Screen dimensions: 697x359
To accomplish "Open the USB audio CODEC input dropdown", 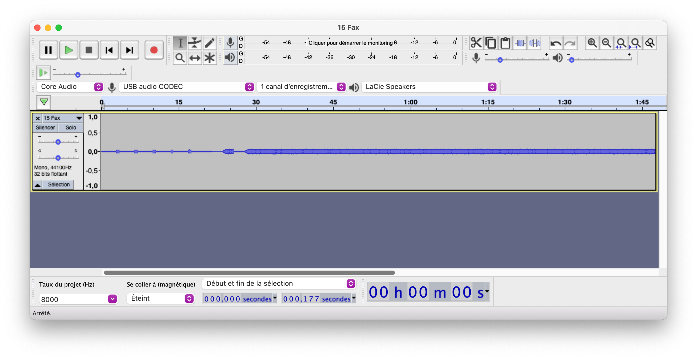I will tap(186, 87).
